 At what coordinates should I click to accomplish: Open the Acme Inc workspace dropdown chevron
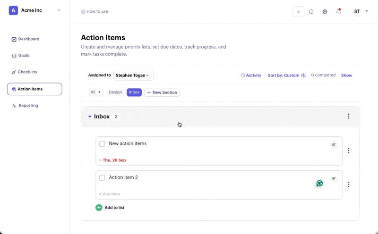[x=59, y=10]
